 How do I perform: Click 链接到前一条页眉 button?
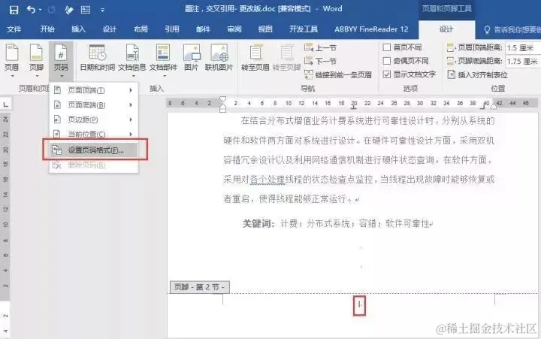coord(338,74)
